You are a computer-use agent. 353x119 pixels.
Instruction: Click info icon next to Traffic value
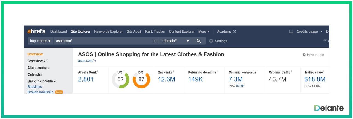click(324, 72)
